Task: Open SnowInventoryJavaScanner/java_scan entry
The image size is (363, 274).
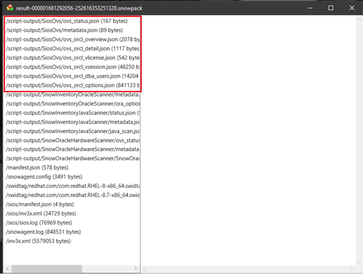Action: (x=73, y=131)
